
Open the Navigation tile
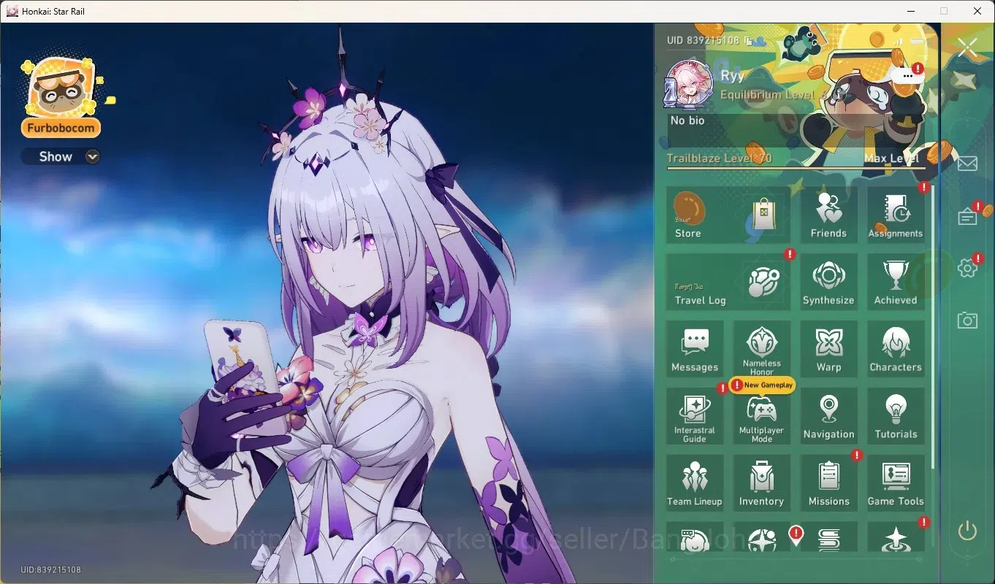coord(828,416)
